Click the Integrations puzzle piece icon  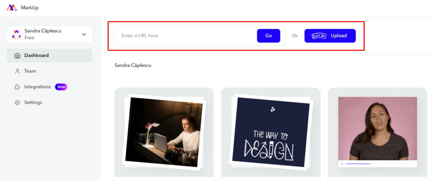[17, 87]
